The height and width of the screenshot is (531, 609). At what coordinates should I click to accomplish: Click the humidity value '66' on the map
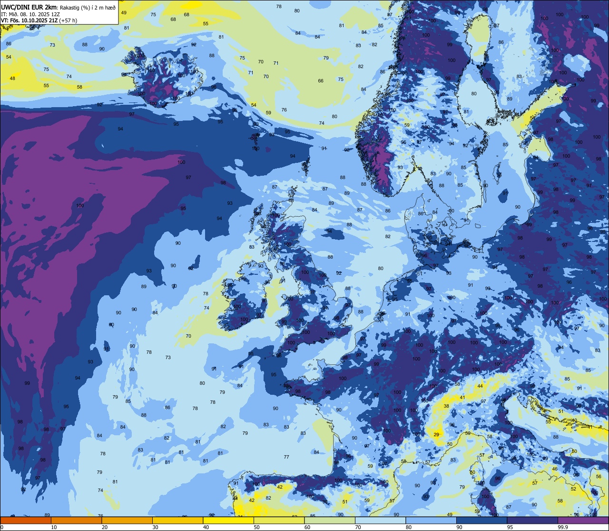coord(321,80)
